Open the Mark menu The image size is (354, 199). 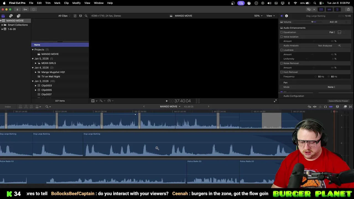[x=57, y=3]
